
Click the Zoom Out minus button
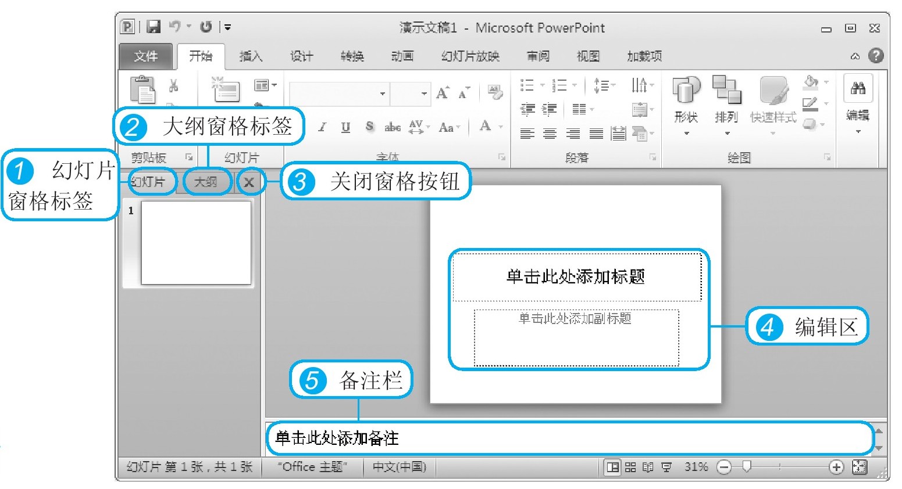724,467
